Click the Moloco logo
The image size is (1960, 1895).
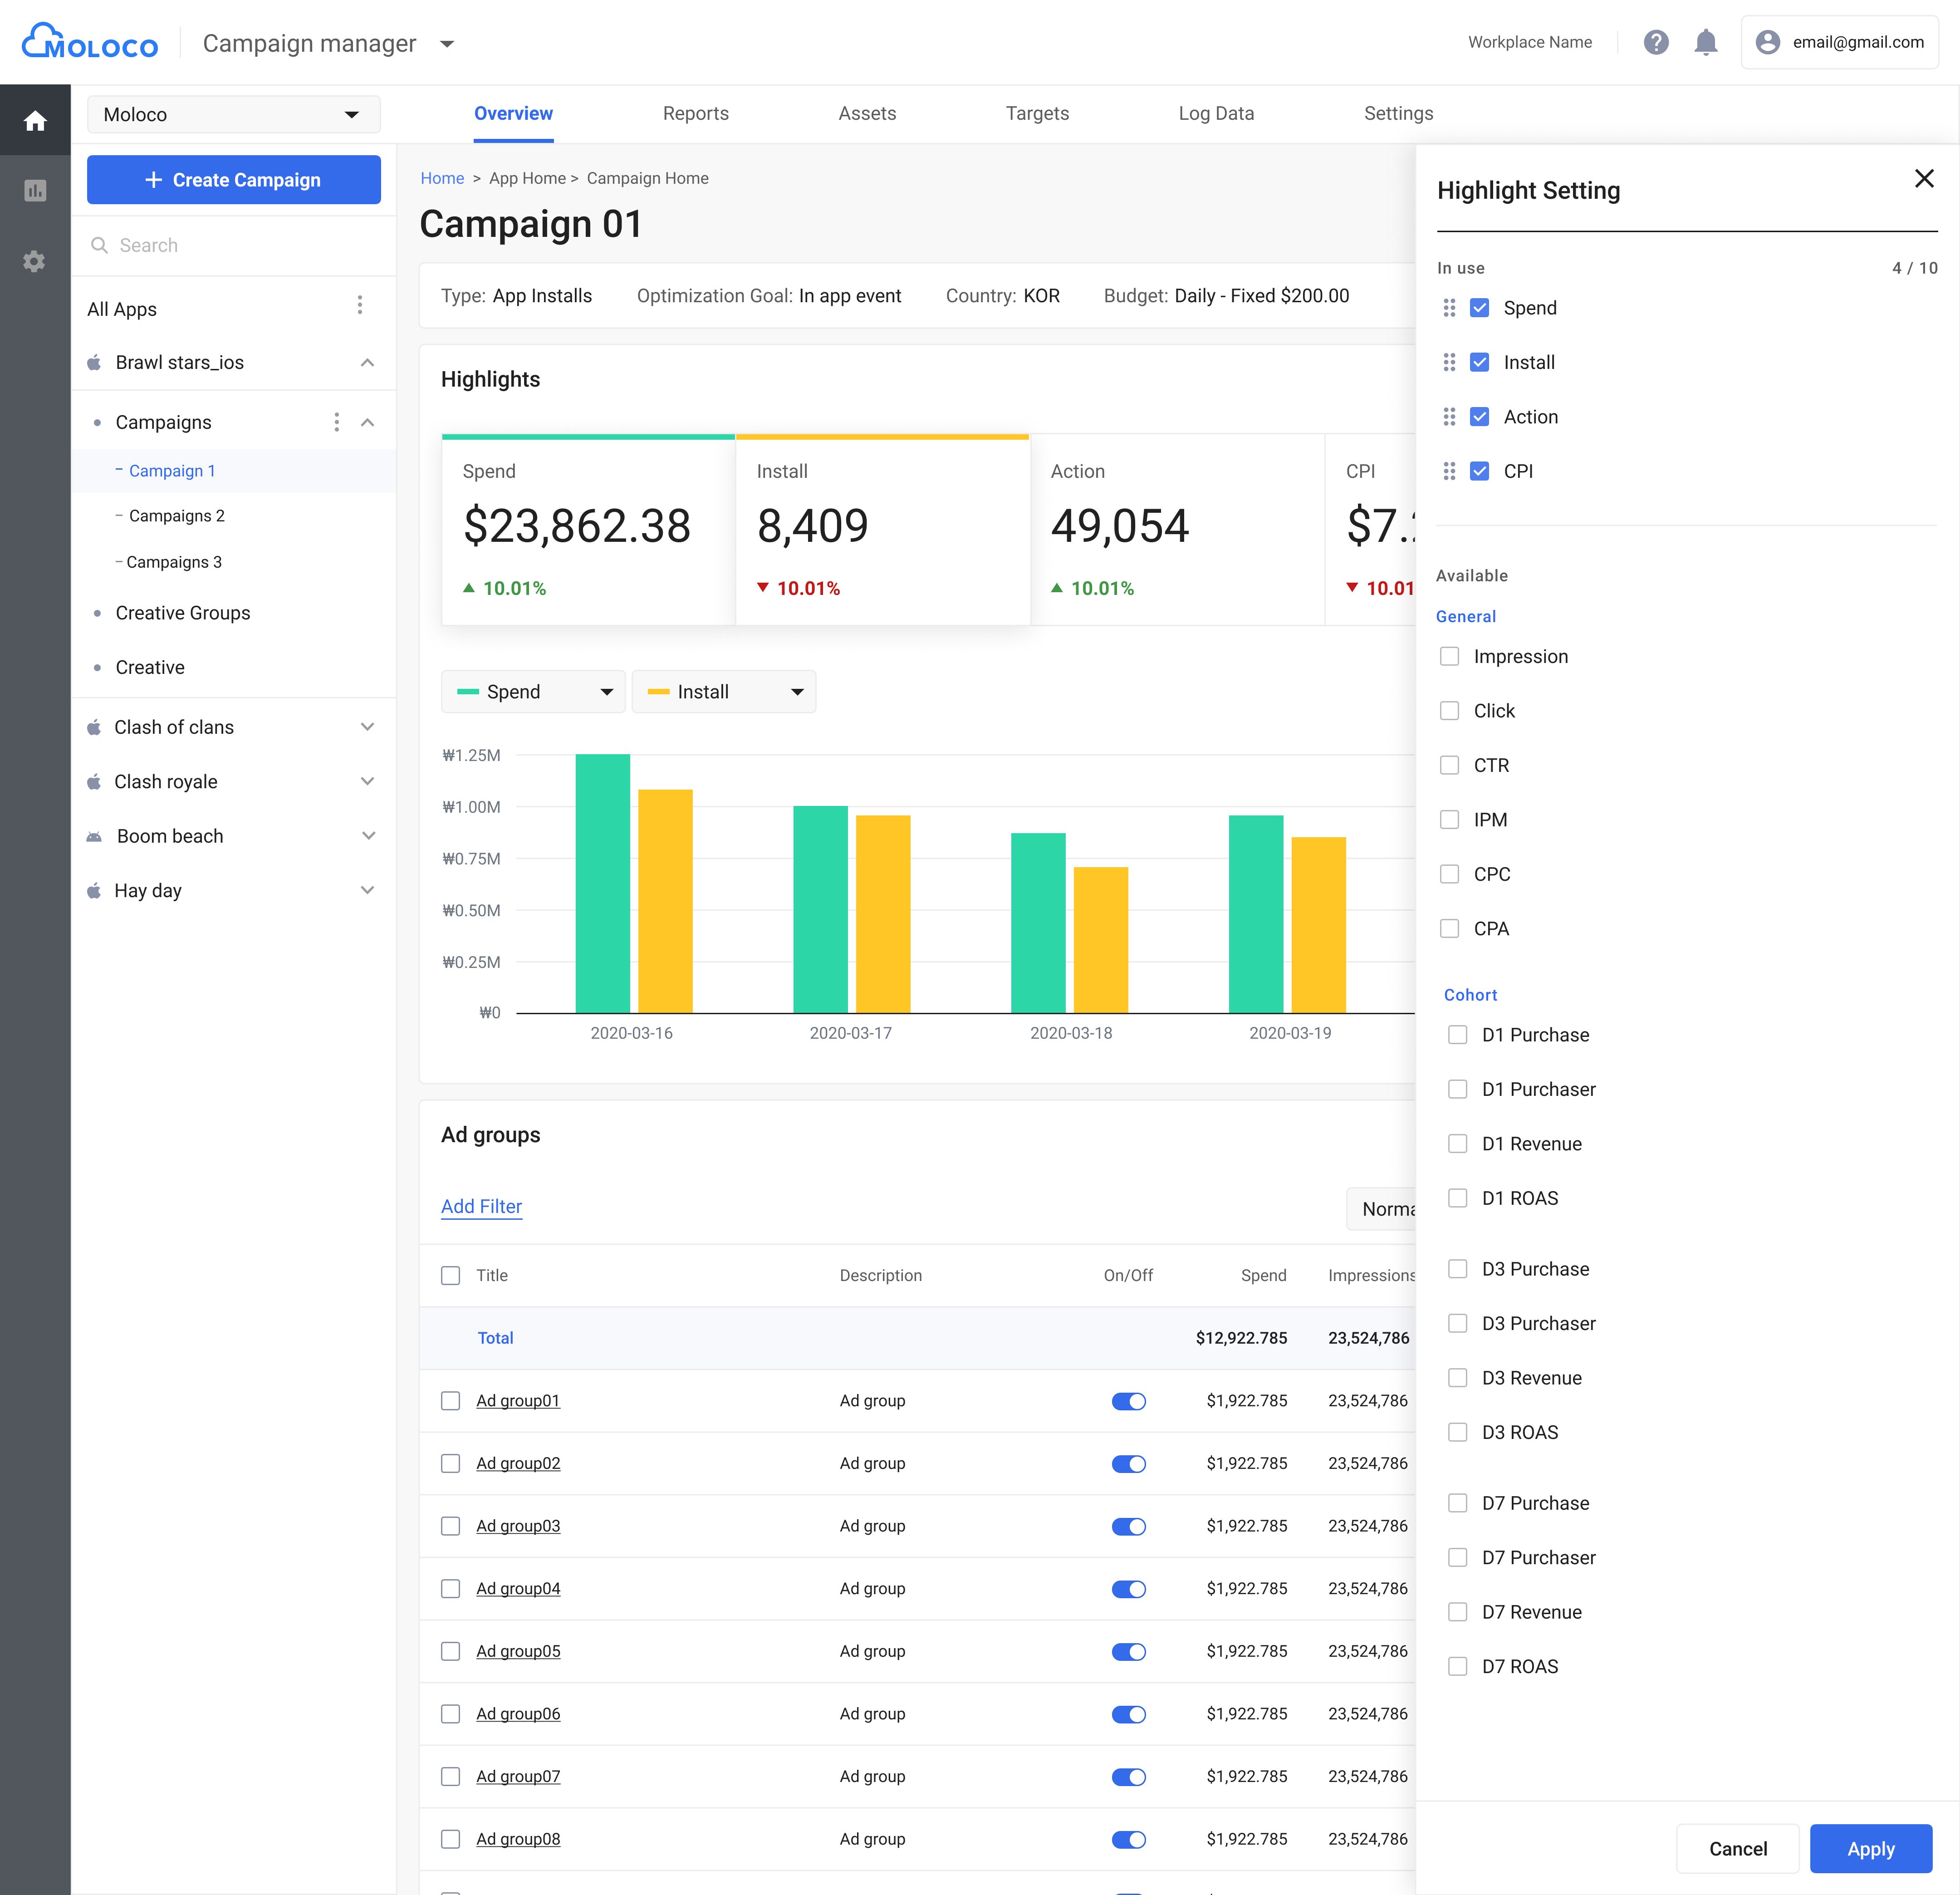90,42
